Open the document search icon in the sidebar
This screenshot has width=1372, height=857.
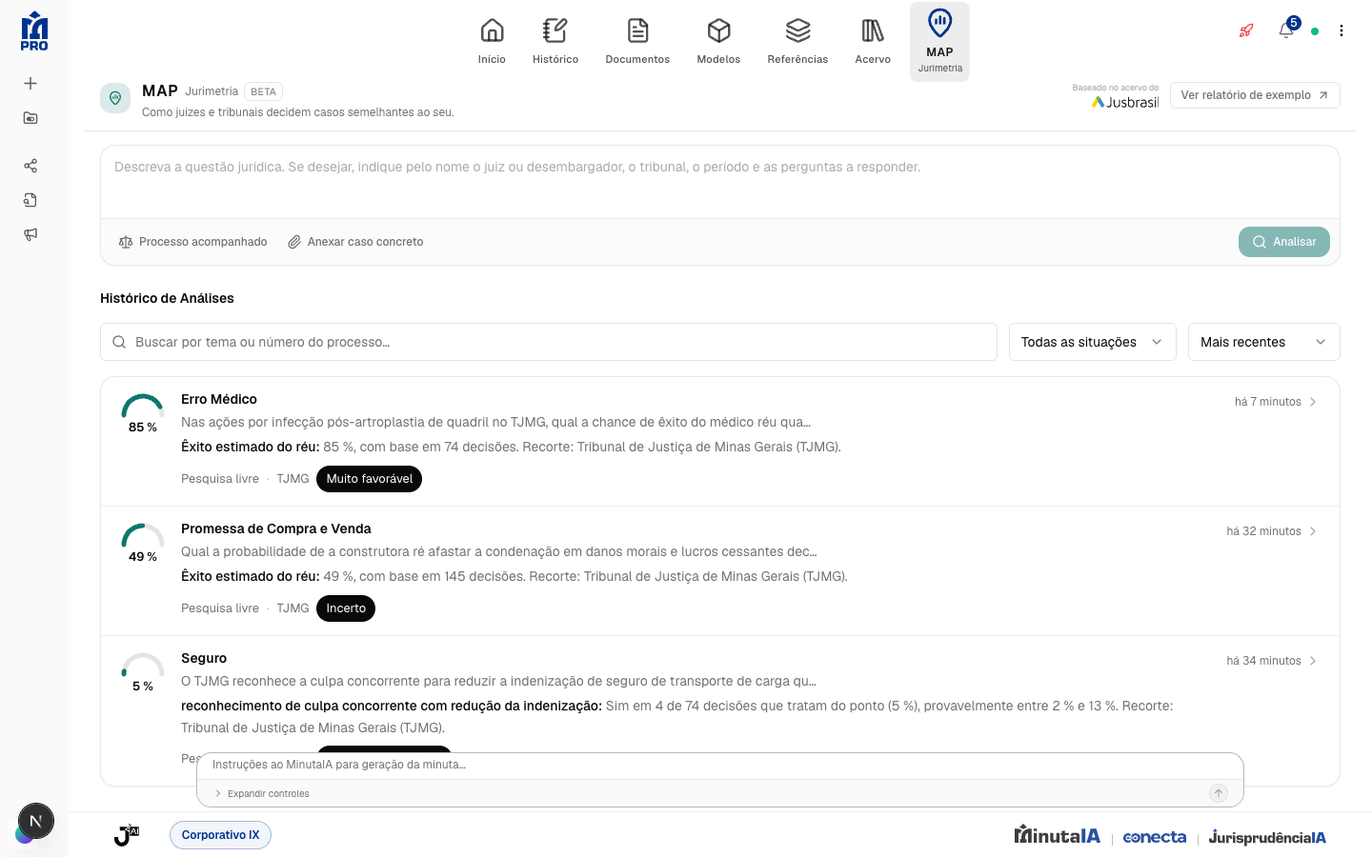point(30,200)
